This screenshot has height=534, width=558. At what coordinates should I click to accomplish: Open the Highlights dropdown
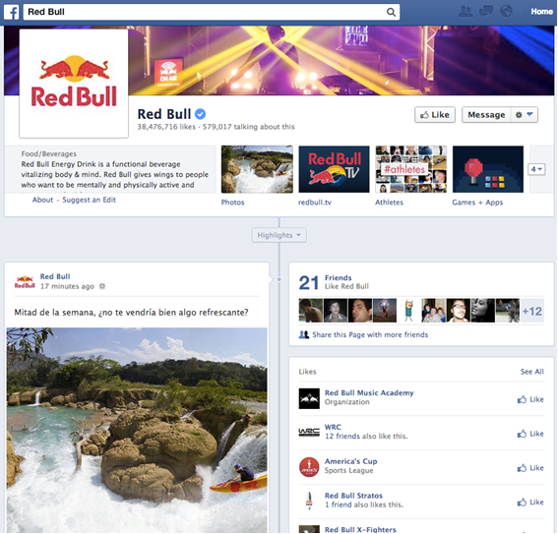[x=279, y=235]
